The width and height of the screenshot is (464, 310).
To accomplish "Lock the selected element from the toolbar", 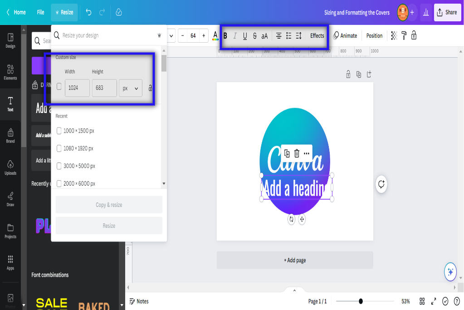I will (414, 35).
